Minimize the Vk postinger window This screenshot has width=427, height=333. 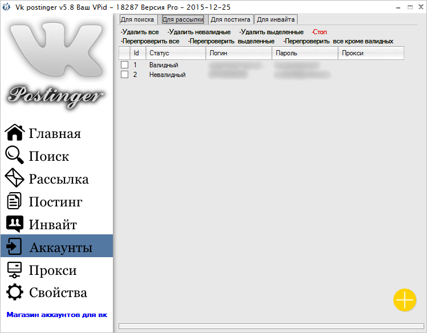click(398, 7)
